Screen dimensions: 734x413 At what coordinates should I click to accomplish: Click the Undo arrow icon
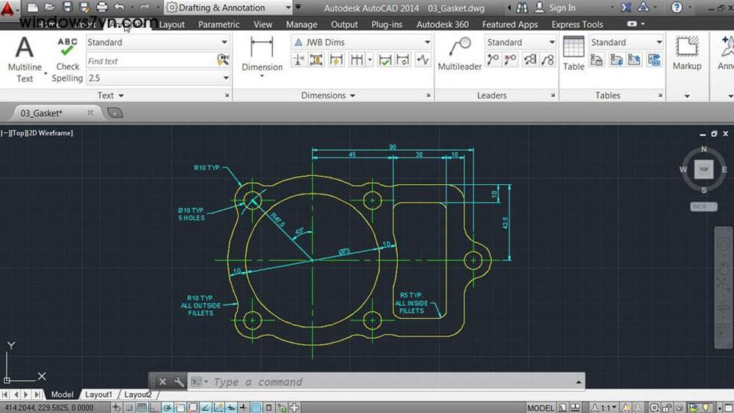(120, 7)
